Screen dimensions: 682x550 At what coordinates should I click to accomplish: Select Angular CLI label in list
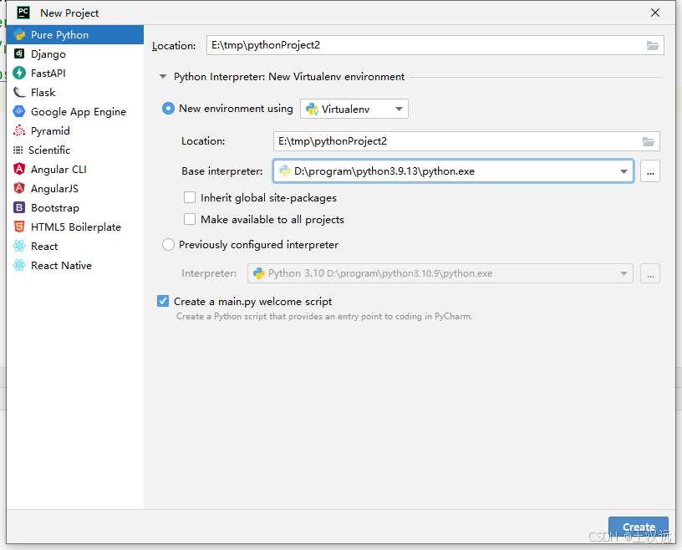click(59, 170)
